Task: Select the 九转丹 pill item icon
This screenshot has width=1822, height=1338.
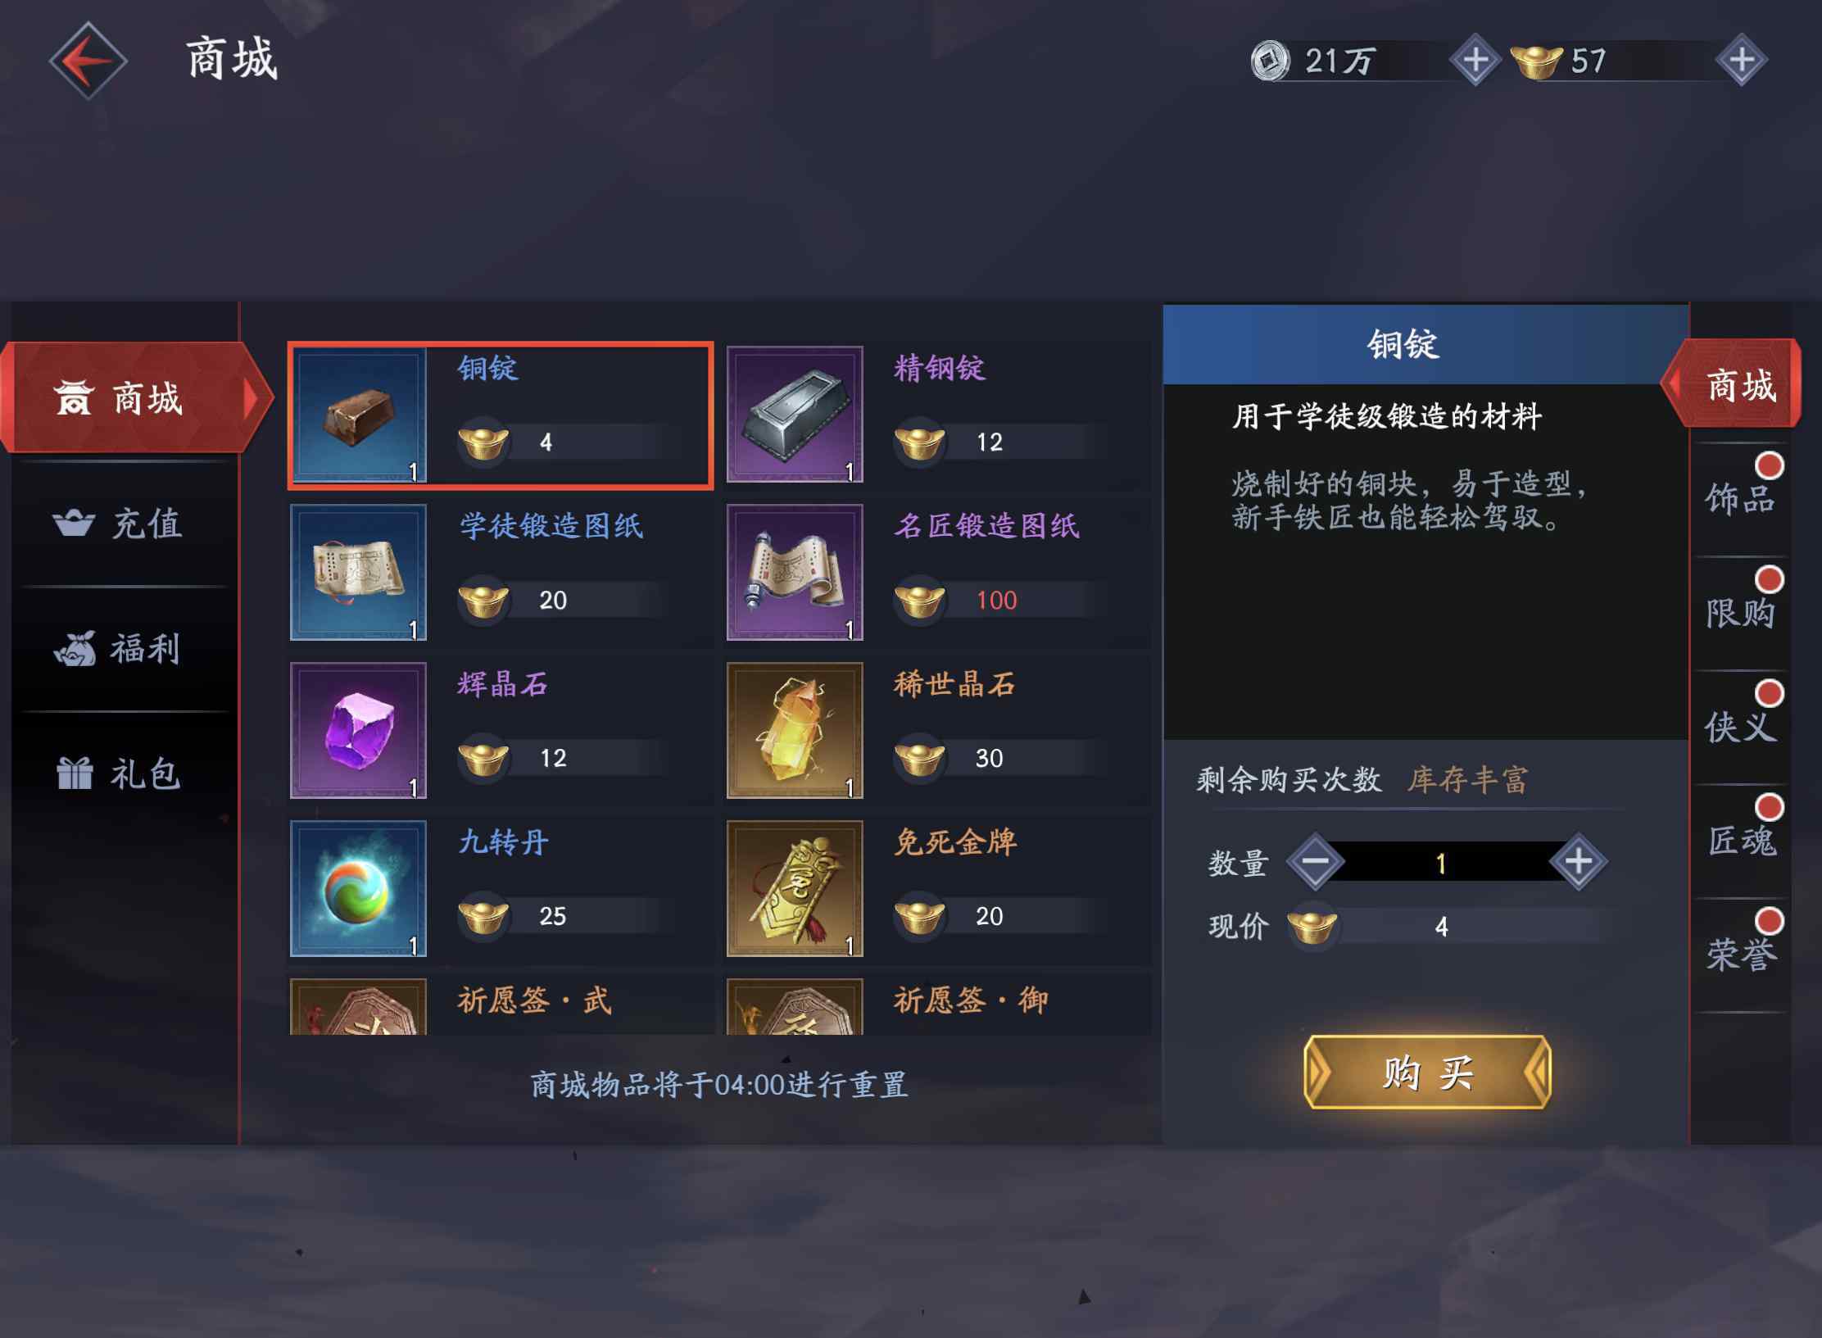Action: tap(359, 888)
